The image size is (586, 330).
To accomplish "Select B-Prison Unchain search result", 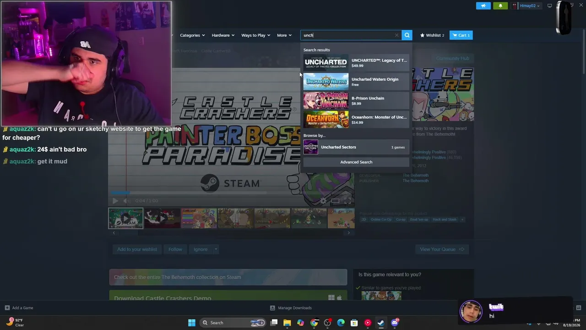I will (x=356, y=100).
